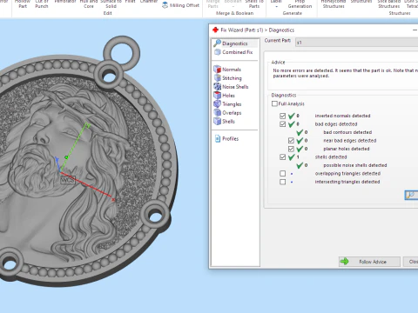Click the Cut or Punch ribbon tool
Screen dimensions: 418x313
(42, 3)
